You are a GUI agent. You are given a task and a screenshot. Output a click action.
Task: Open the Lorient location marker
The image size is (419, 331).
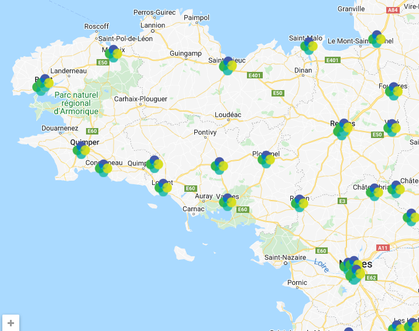[x=163, y=187]
